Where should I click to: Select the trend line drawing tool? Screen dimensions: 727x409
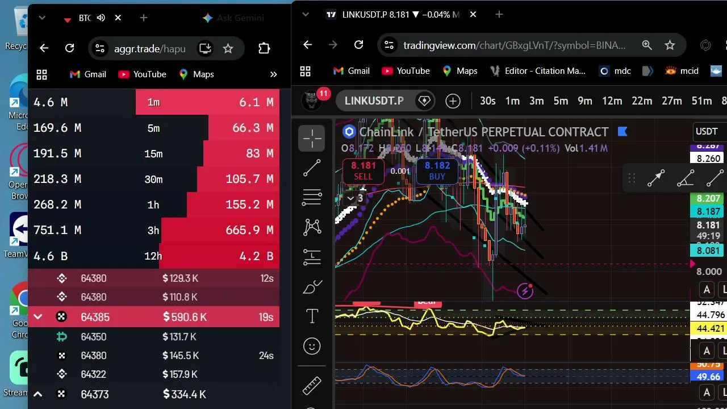coord(312,168)
